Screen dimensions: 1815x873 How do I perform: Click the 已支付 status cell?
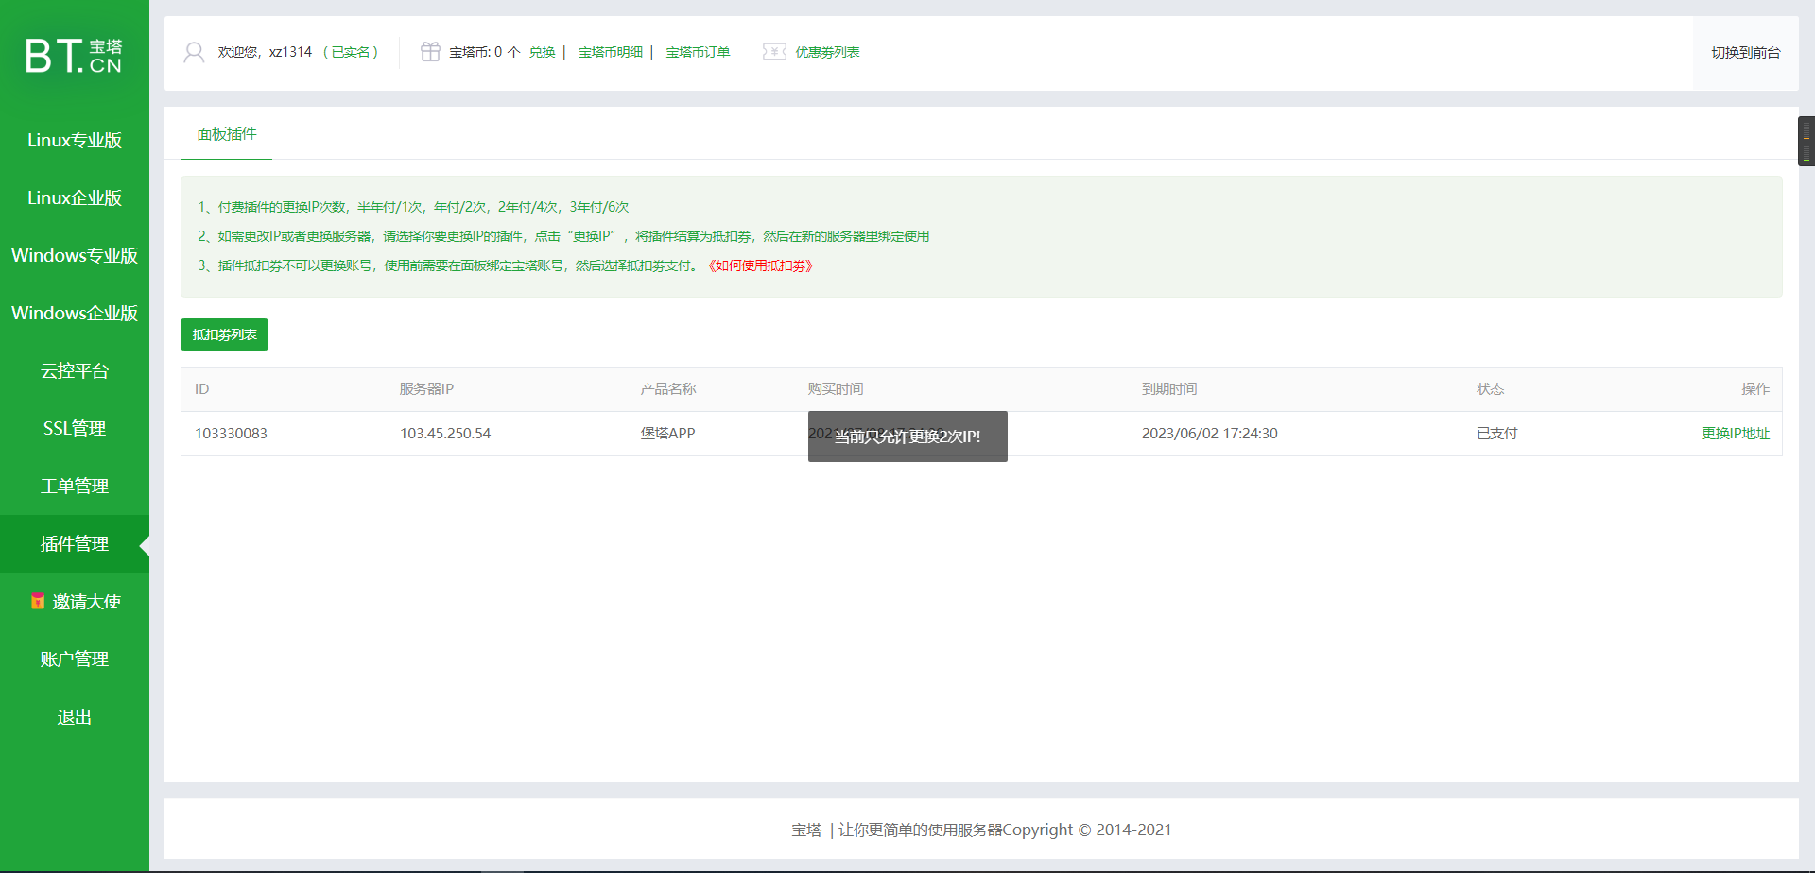[x=1497, y=433]
